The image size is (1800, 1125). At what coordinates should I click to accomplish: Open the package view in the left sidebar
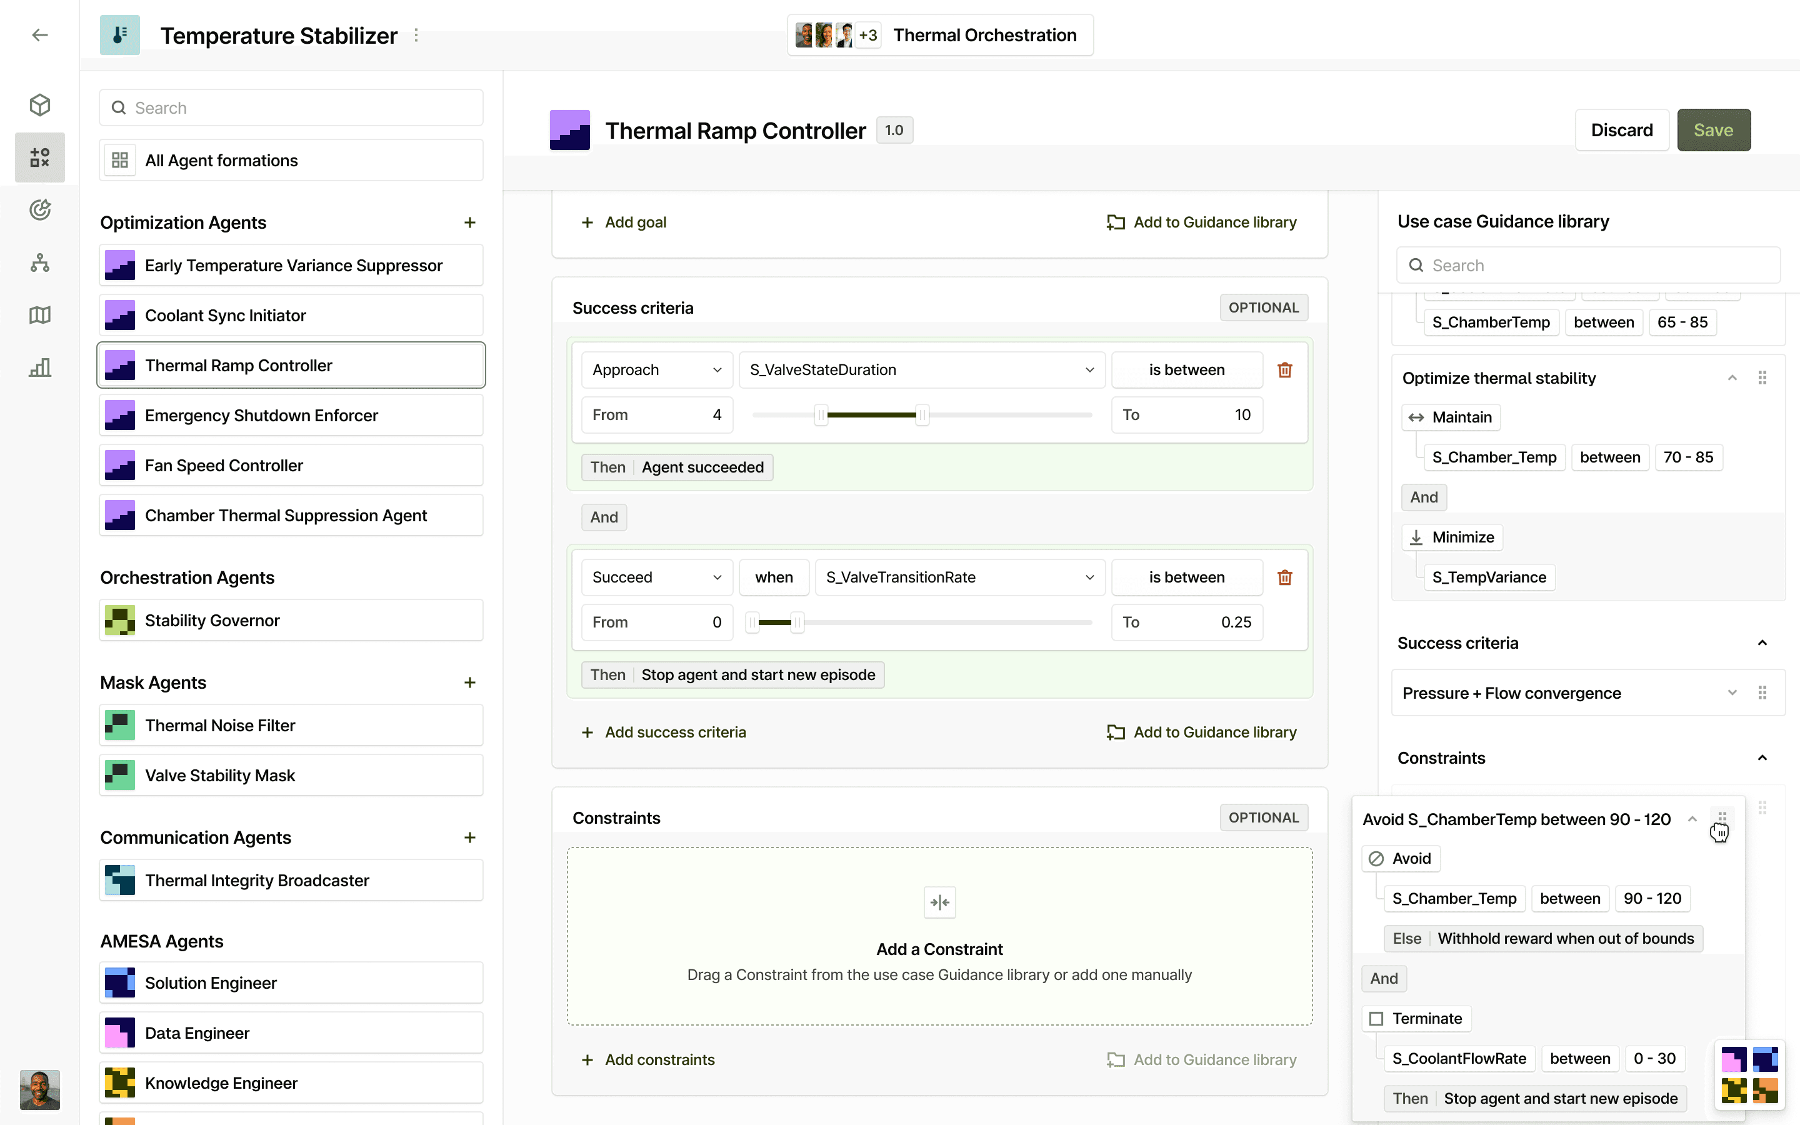pos(39,105)
